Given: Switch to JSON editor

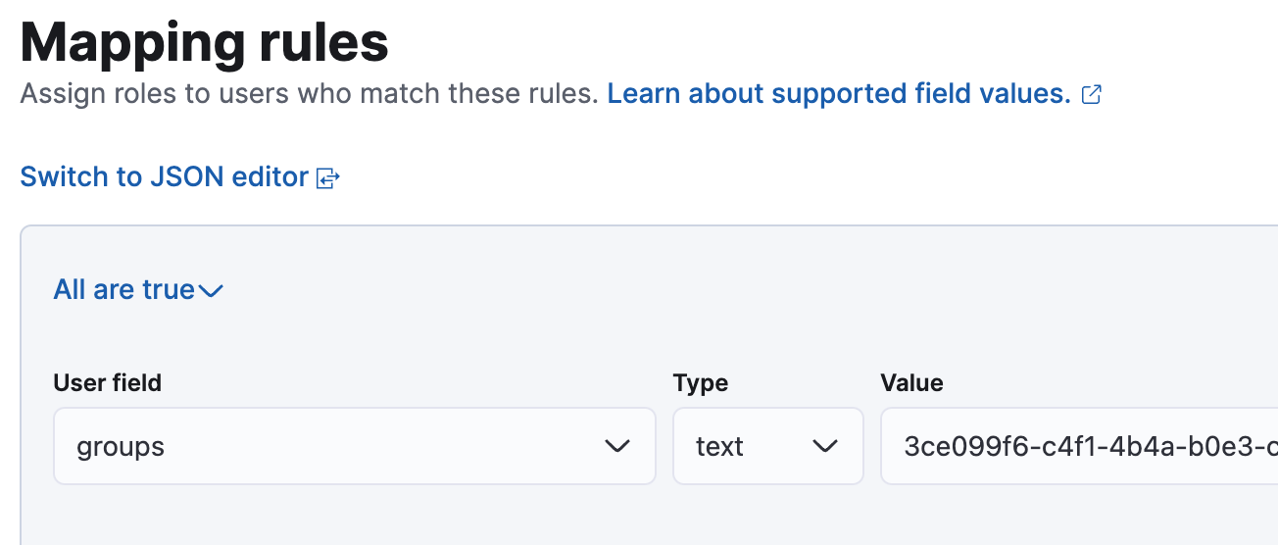Looking at the screenshot, I should pos(164,177).
